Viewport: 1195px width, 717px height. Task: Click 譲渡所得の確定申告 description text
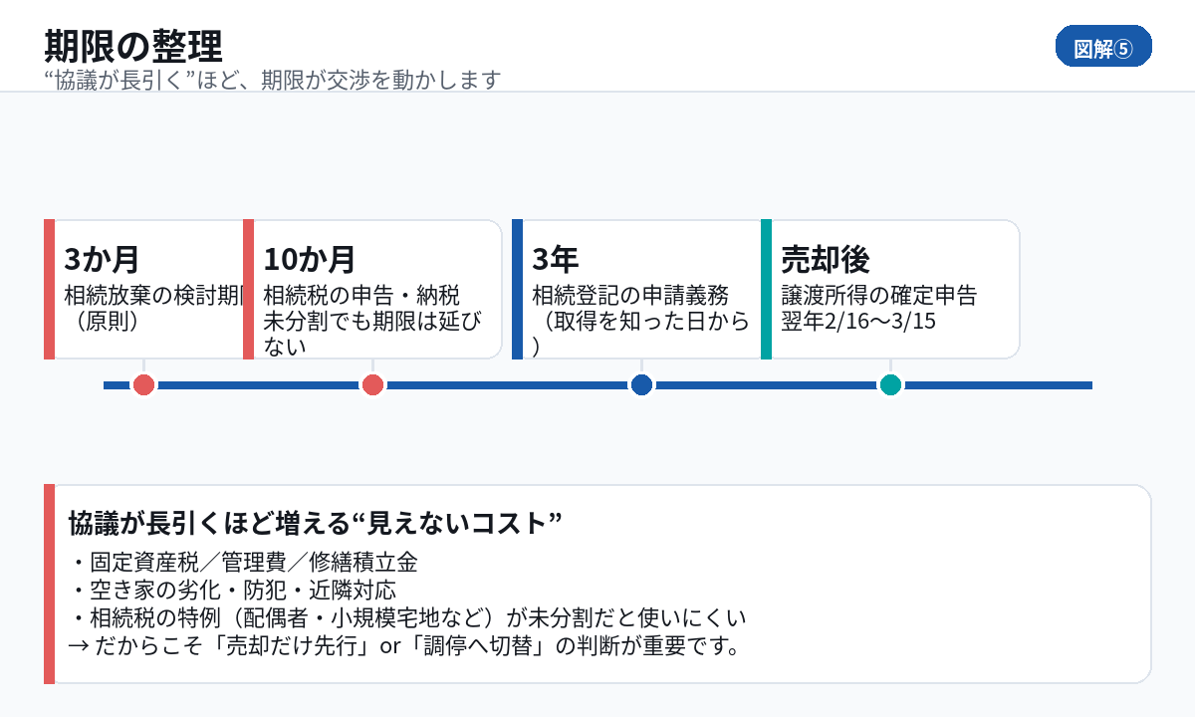[879, 296]
